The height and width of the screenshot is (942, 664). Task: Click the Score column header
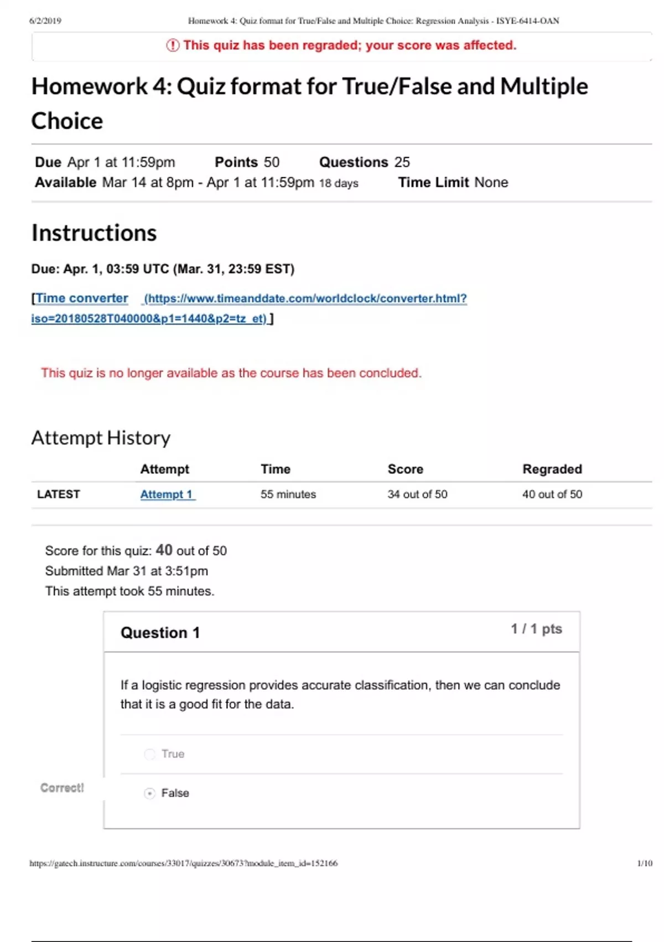click(405, 469)
